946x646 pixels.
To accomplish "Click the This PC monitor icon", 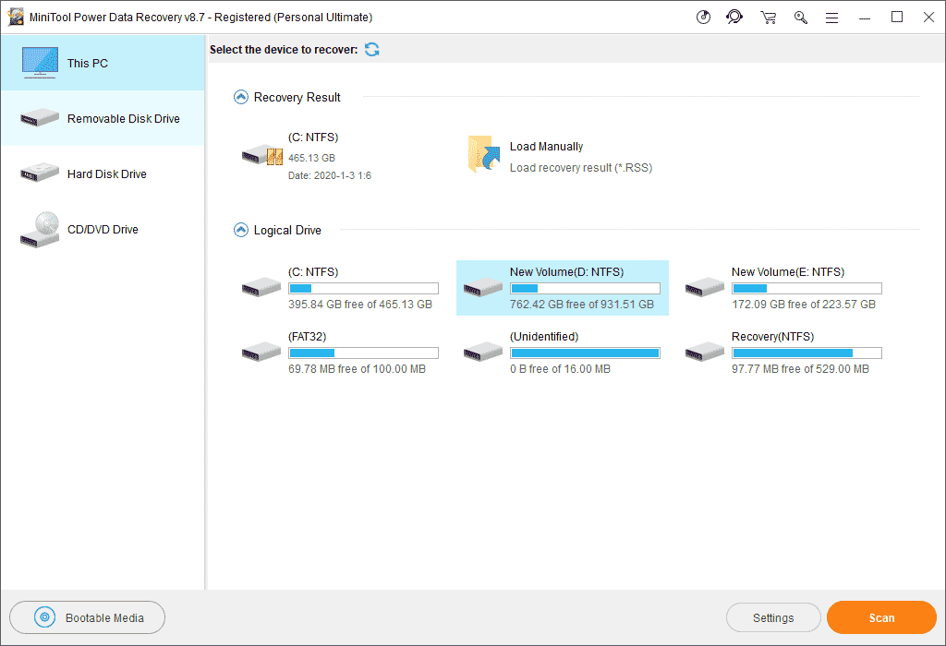I will point(39,63).
